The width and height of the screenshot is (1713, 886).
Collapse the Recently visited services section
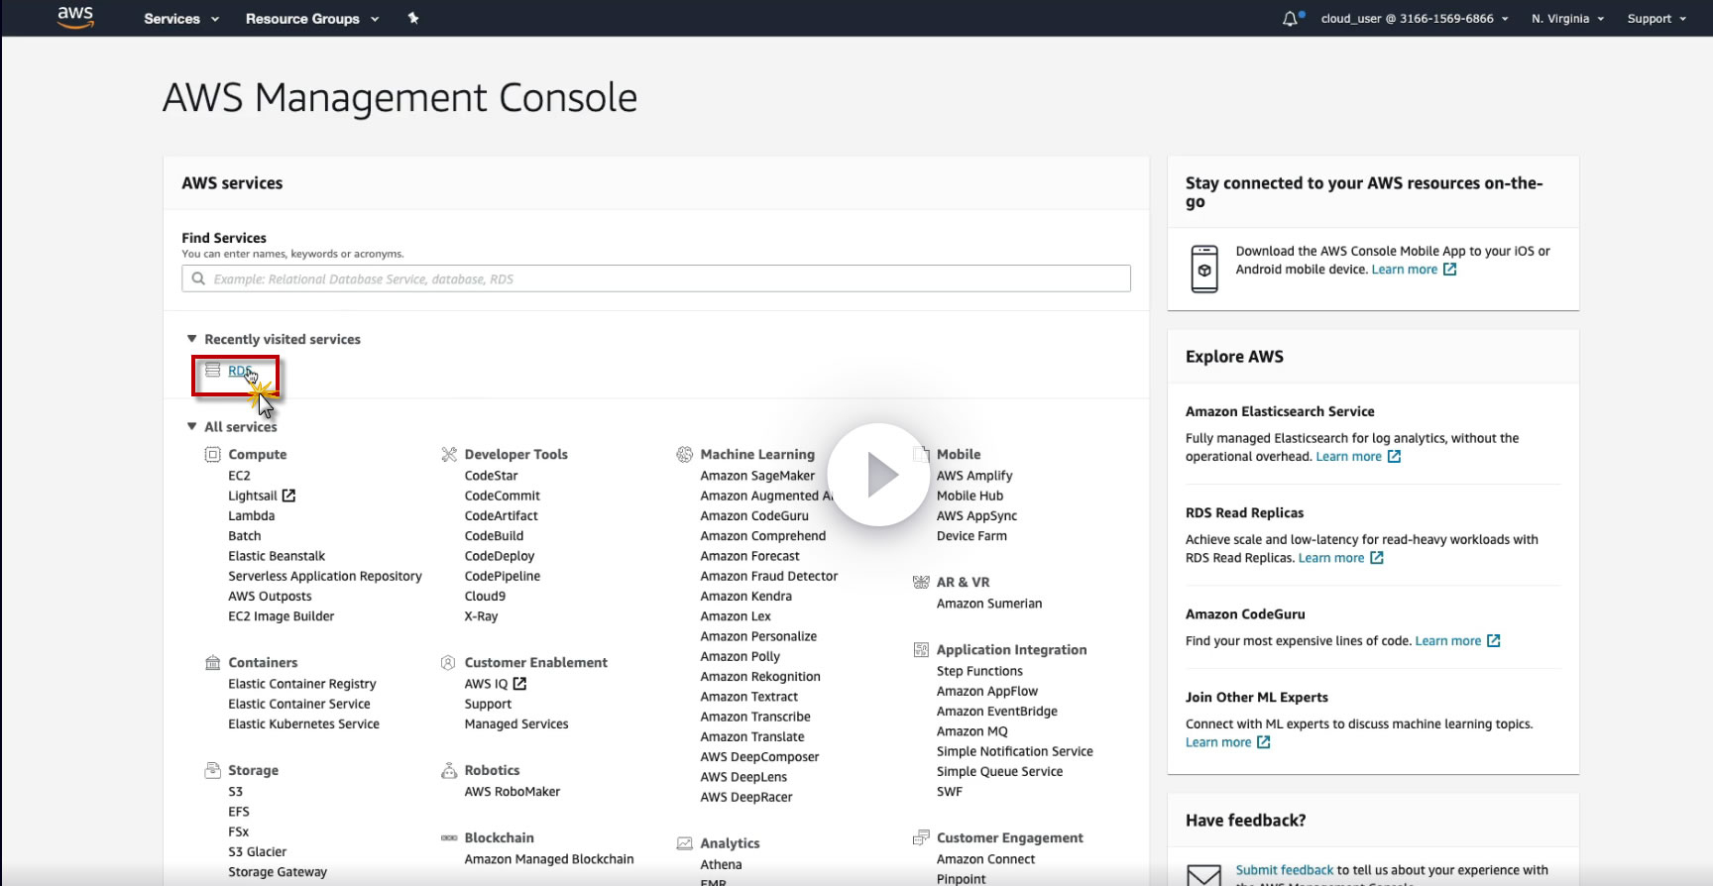(192, 339)
